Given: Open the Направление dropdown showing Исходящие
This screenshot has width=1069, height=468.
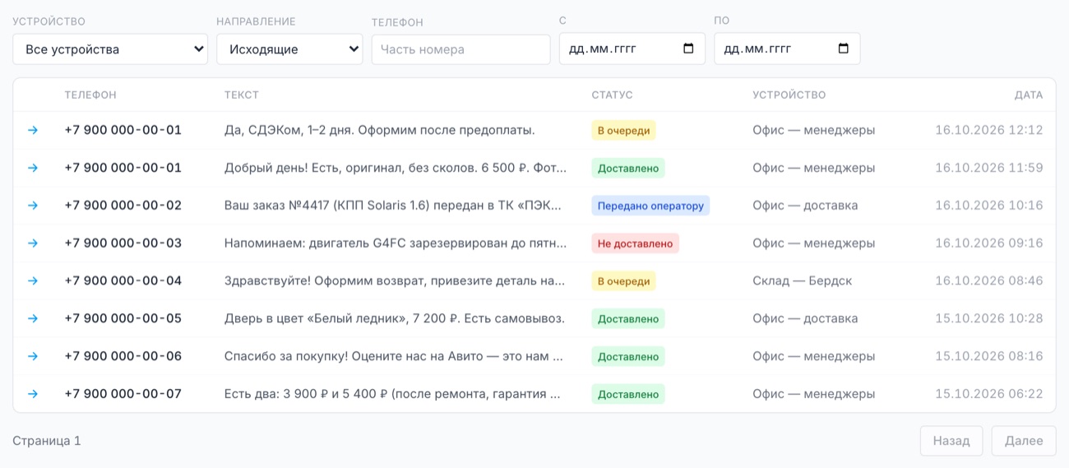Looking at the screenshot, I should pos(289,49).
